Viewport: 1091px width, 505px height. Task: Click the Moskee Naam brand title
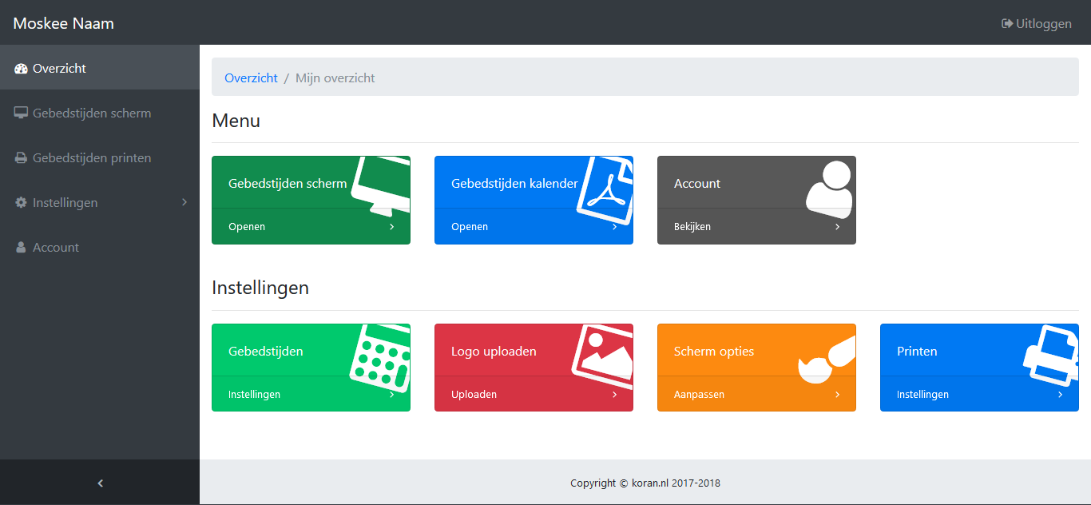pos(64,23)
